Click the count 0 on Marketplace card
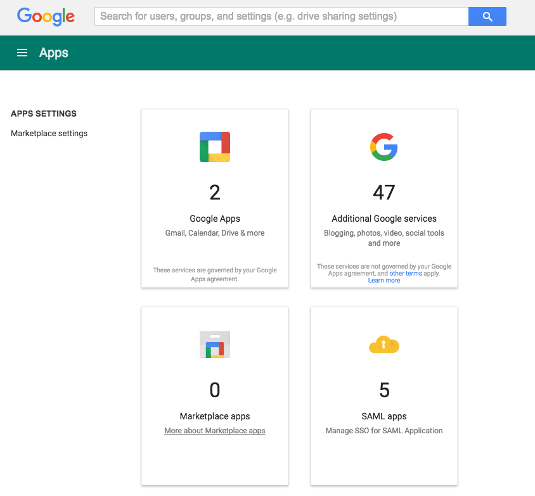Screen dimensions: 535x496 click(215, 390)
